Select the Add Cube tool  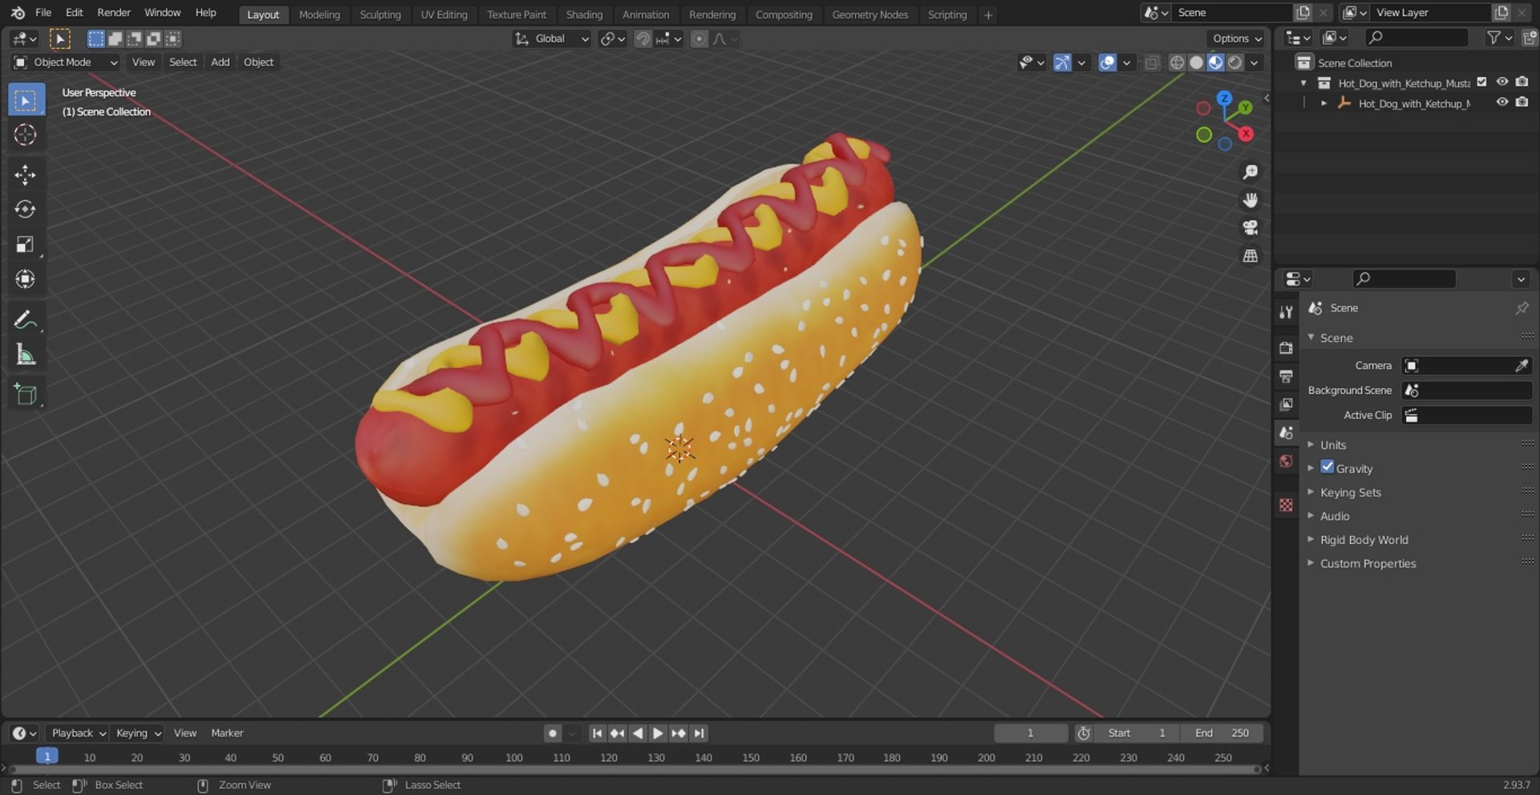pos(26,395)
